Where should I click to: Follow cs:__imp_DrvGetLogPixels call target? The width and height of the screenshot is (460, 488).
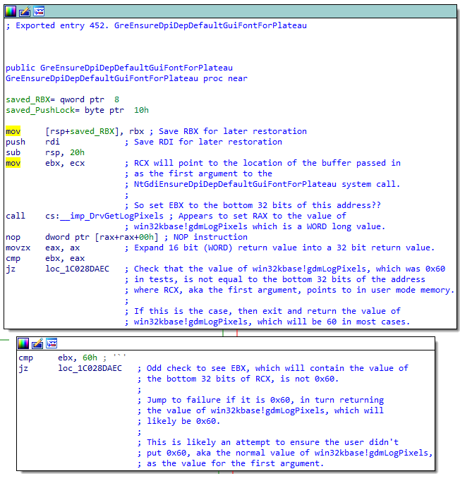pos(104,216)
